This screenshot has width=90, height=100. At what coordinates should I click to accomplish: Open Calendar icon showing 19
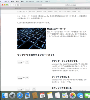42,95
